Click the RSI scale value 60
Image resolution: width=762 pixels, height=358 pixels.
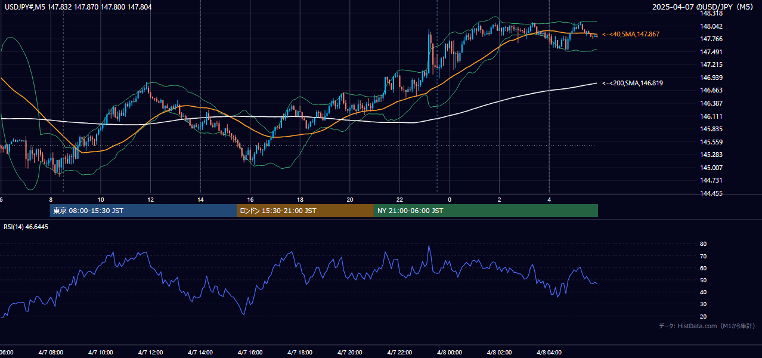pos(703,268)
